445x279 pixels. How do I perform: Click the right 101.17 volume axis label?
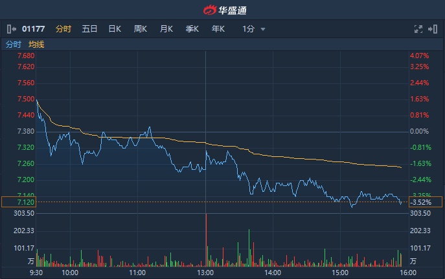tap(420, 248)
